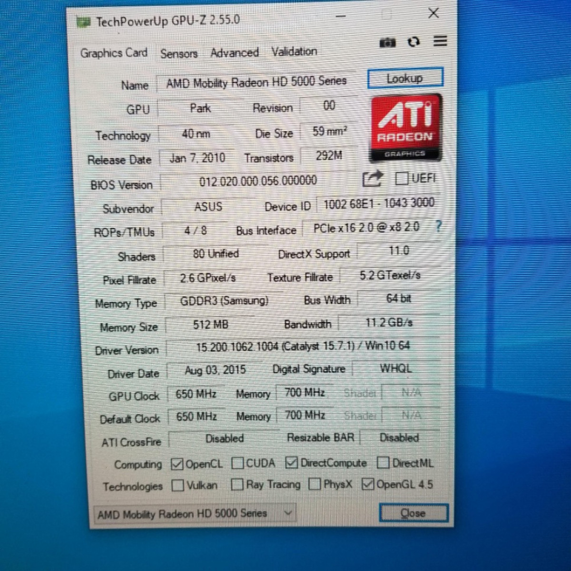Viewport: 571px width, 571px height.
Task: Toggle the UEFI checkbox
Action: 401,178
